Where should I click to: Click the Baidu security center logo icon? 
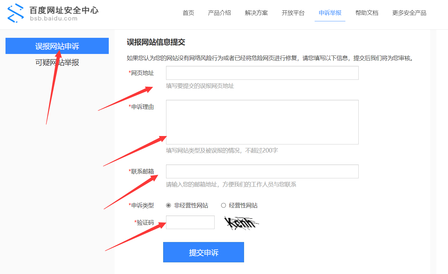(16, 13)
